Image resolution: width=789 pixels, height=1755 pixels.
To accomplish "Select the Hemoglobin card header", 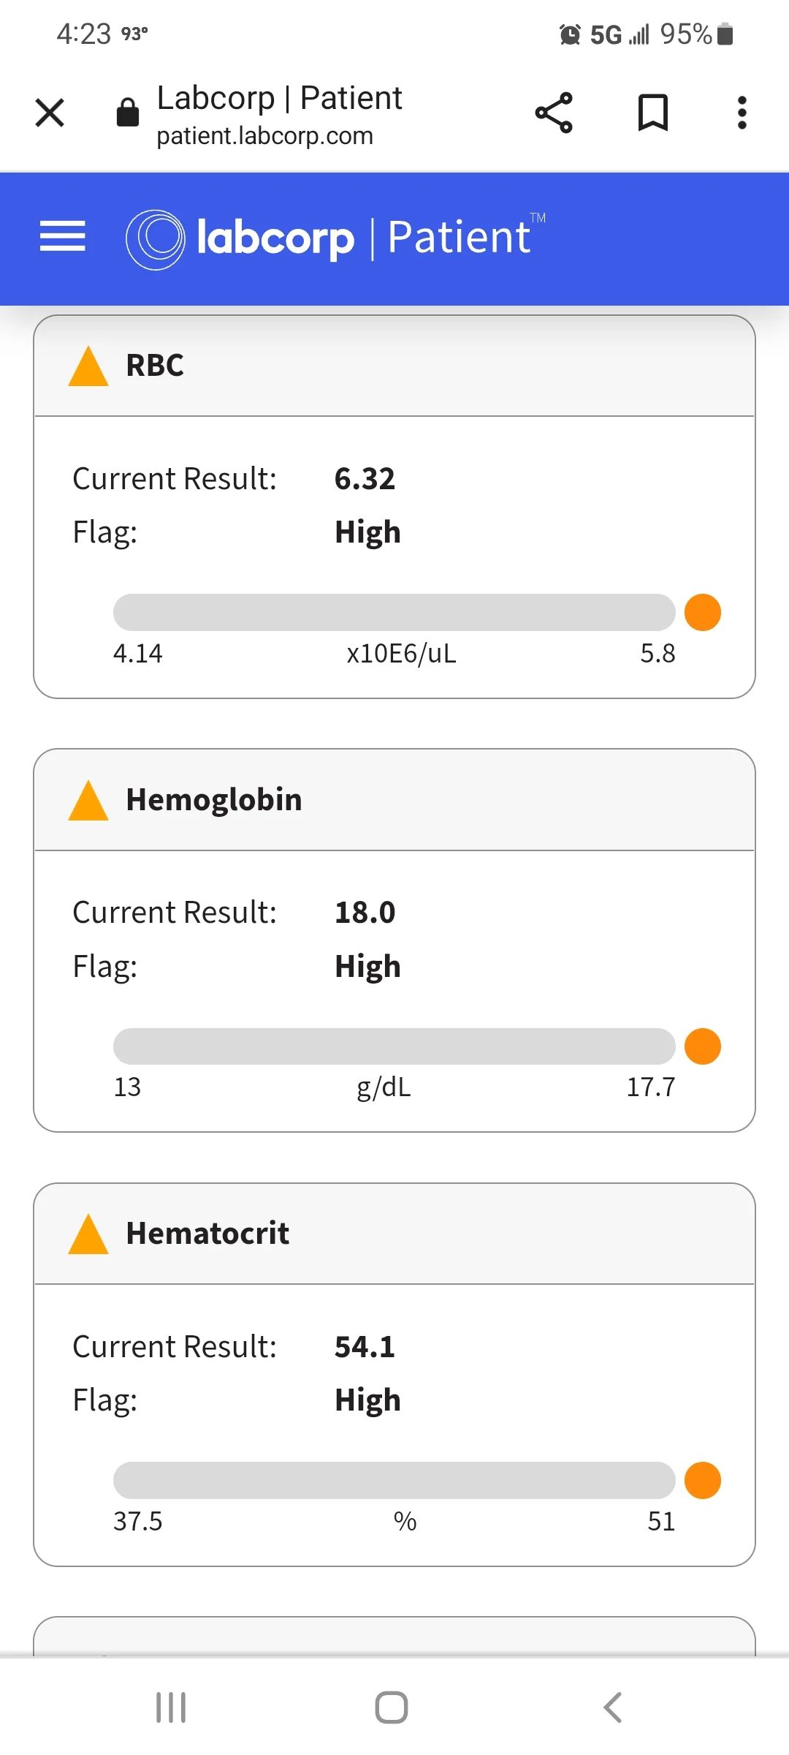I will coord(394,800).
